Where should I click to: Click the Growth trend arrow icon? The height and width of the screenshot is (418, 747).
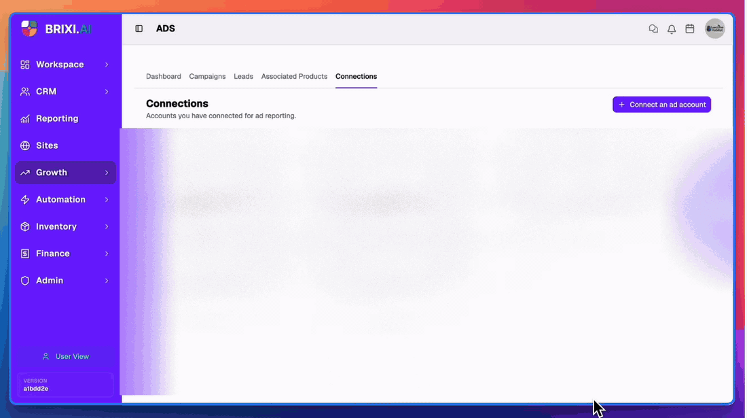coord(24,173)
